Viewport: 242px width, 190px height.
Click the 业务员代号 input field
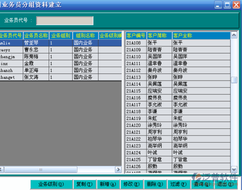pos(64,21)
